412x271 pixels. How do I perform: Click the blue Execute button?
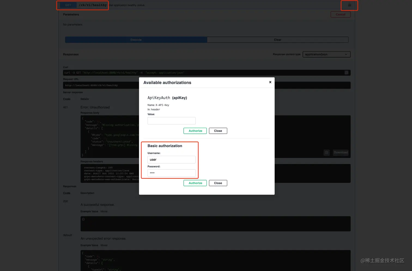click(136, 40)
